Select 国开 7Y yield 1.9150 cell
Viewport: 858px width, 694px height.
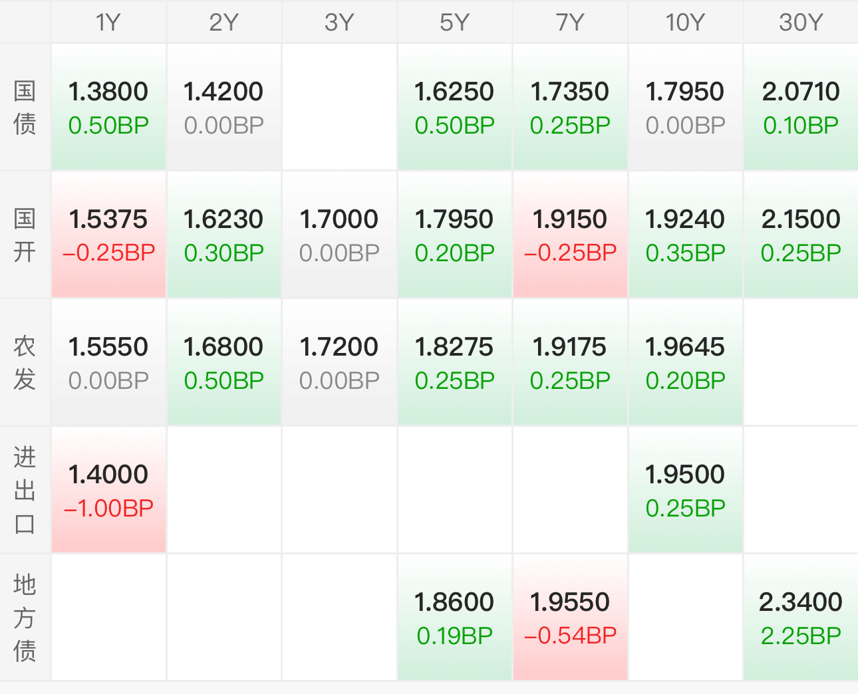pos(570,235)
